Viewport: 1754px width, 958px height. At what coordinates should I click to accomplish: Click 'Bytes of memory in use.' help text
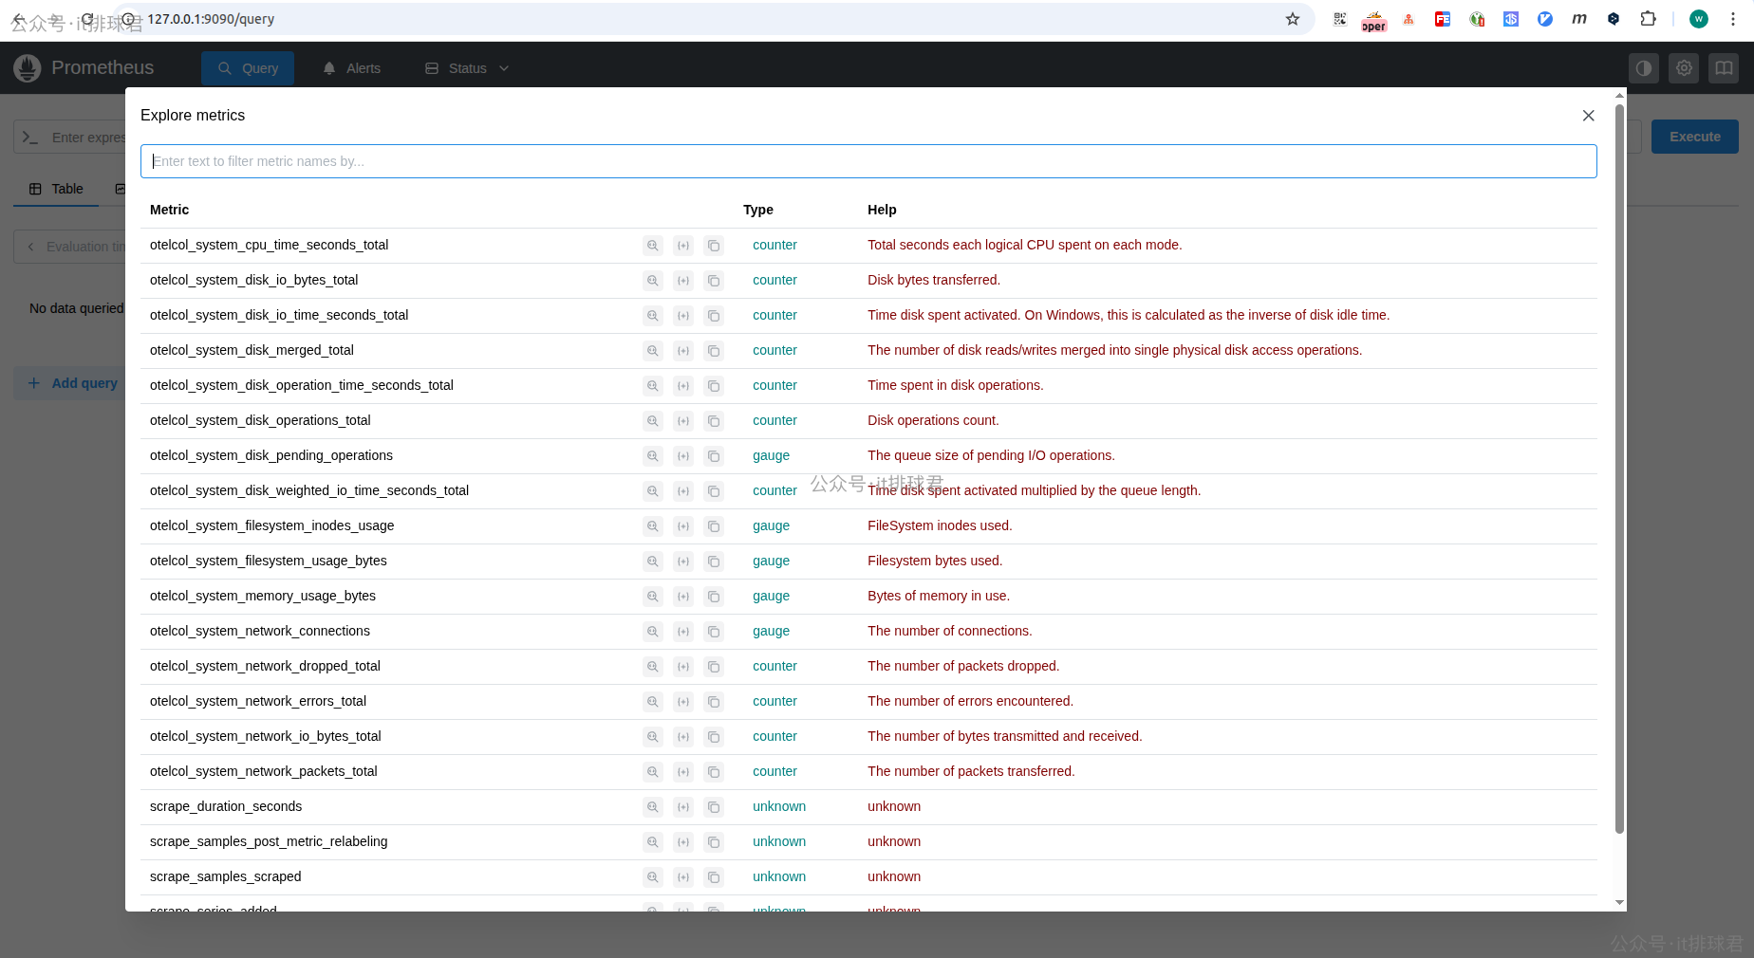(x=939, y=596)
